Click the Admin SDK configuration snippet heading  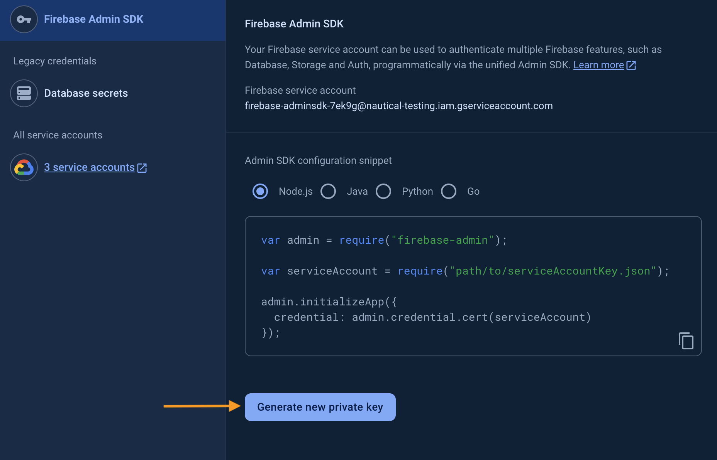pos(318,160)
